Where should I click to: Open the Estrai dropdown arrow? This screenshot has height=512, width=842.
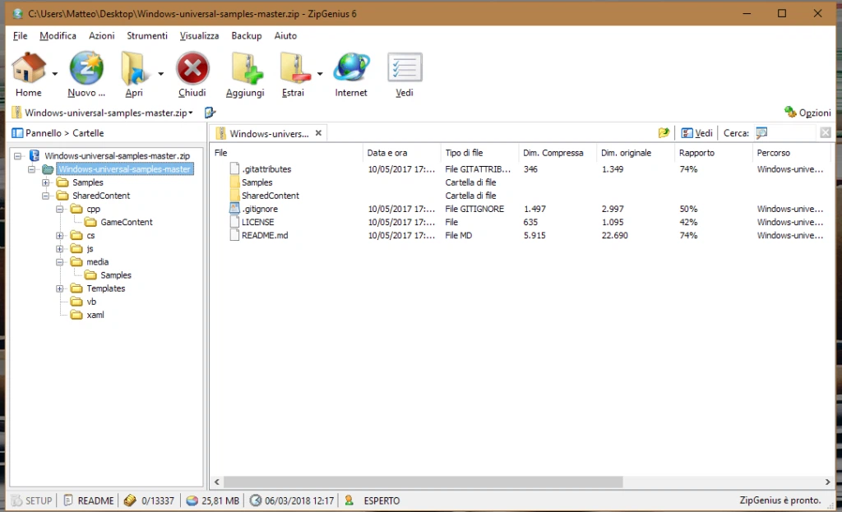click(320, 74)
